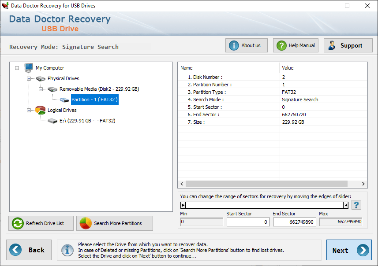Image resolution: width=378 pixels, height=266 pixels.
Task: Click the Support button
Action: click(348, 45)
